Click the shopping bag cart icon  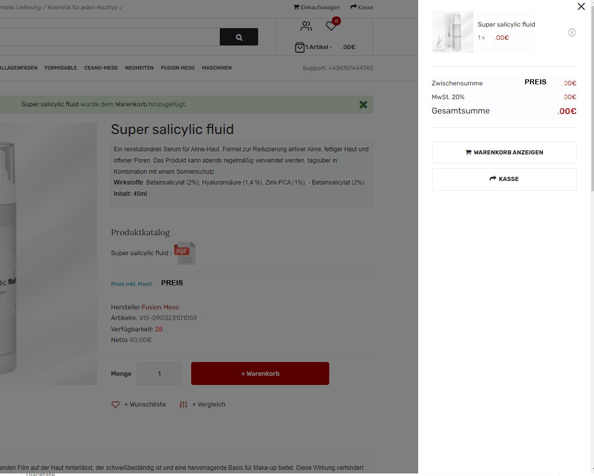point(300,48)
